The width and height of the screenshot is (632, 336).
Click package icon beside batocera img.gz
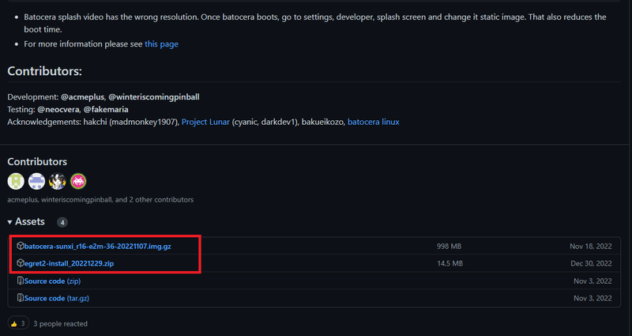pos(21,246)
